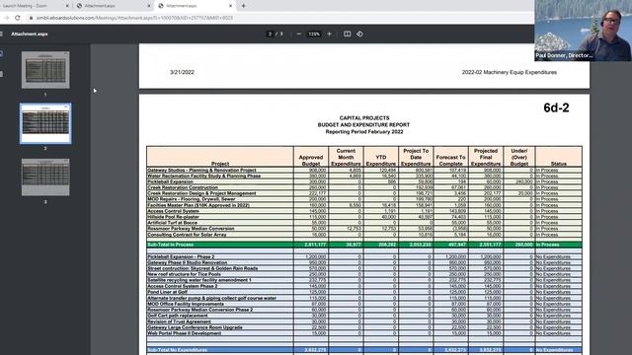The height and width of the screenshot is (355, 632).
Task: Click the Forecast To Complete column header
Action: point(450,157)
